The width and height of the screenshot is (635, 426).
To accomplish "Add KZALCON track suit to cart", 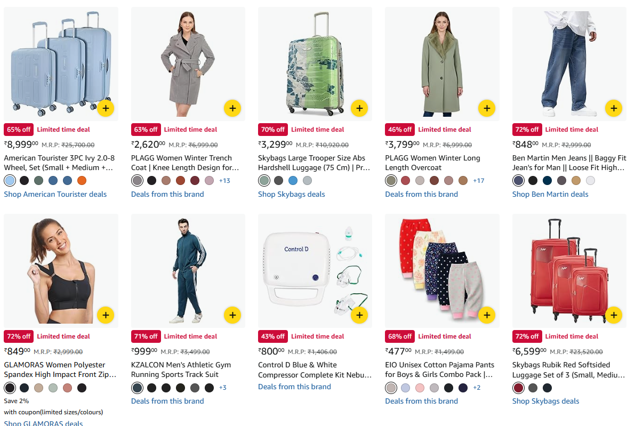I will 232,315.
